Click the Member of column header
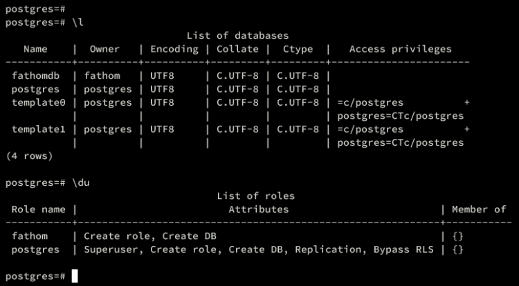Viewport: 519px width, 286px height. point(479,209)
